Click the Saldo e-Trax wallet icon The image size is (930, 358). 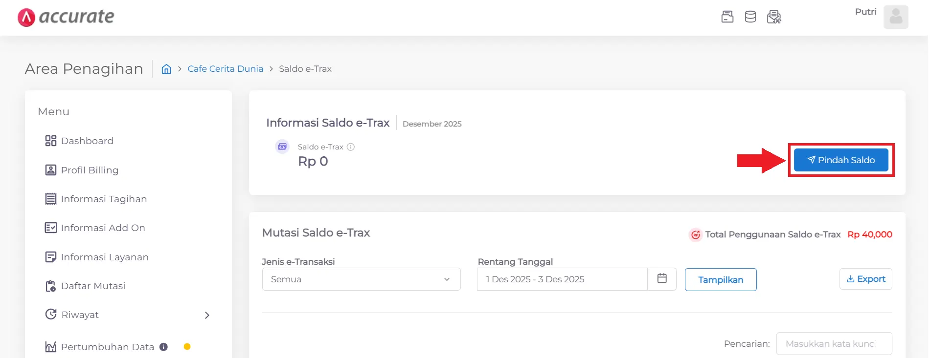pyautogui.click(x=282, y=147)
